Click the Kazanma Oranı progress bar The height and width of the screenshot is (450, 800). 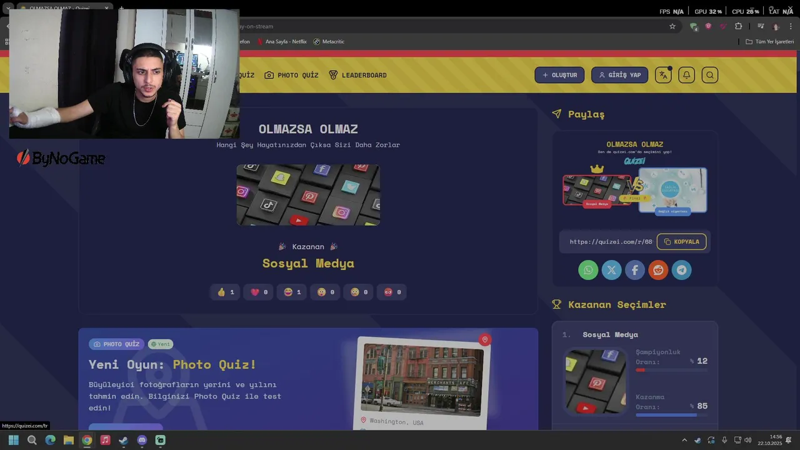click(672, 415)
